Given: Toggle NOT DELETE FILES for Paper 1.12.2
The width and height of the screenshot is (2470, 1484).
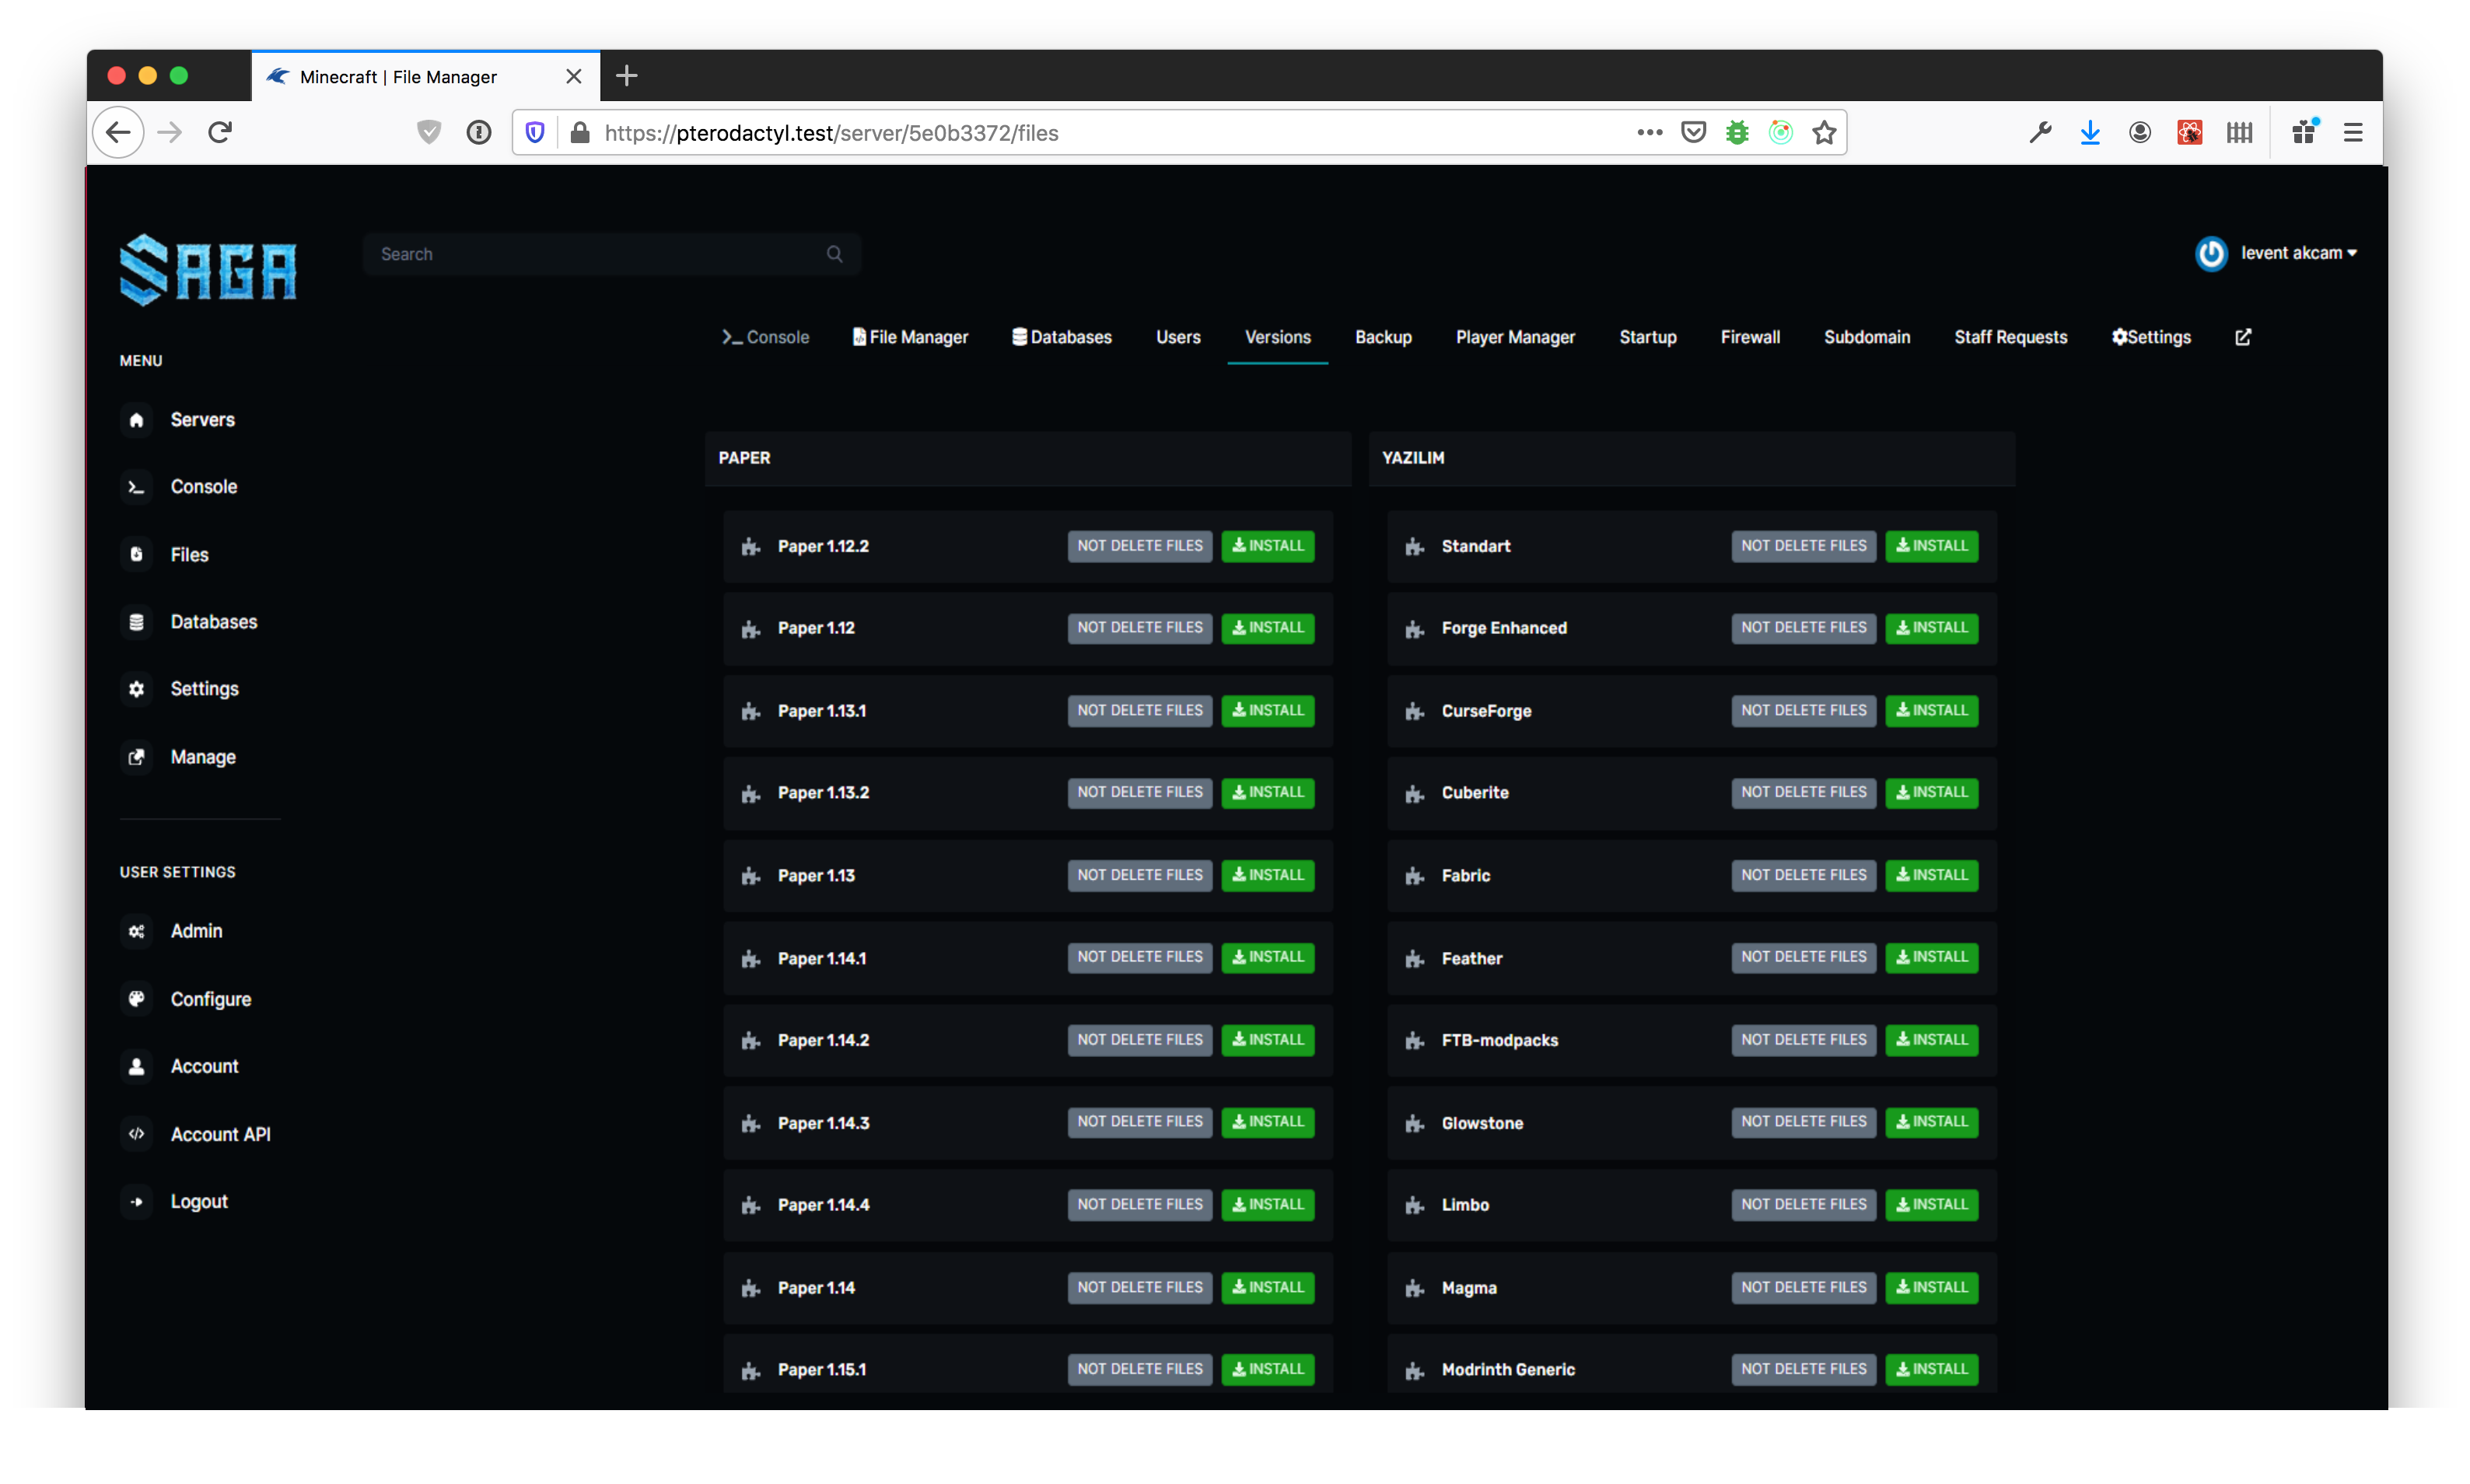Looking at the screenshot, I should coord(1139,546).
